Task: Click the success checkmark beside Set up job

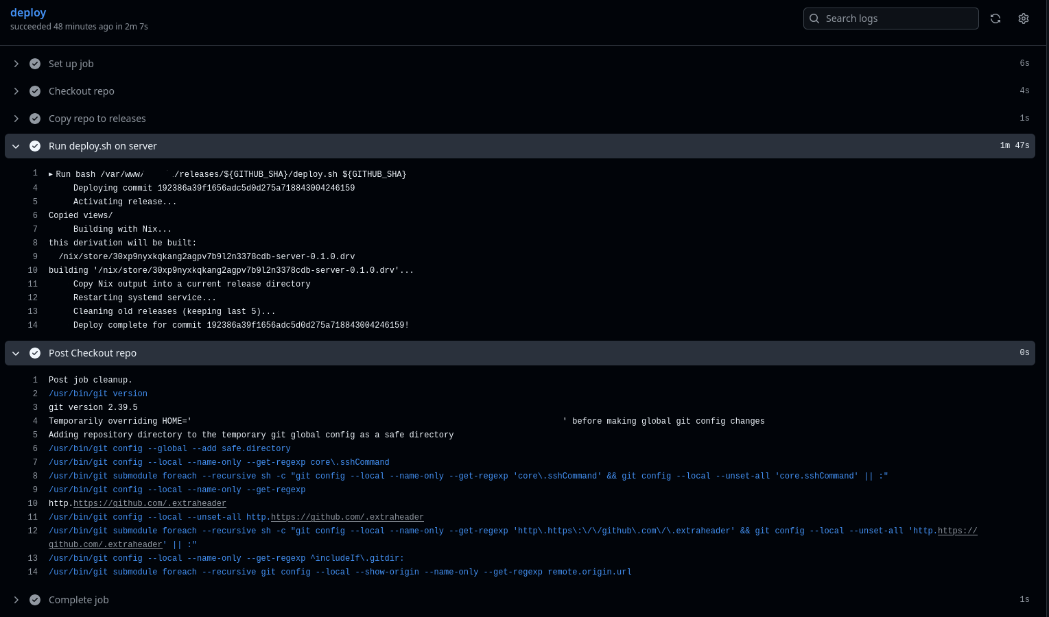Action: pyautogui.click(x=35, y=63)
